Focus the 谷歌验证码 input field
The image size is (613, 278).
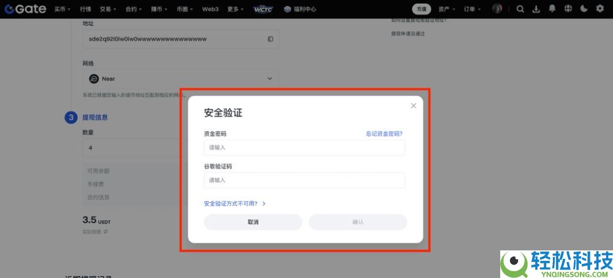pos(305,180)
